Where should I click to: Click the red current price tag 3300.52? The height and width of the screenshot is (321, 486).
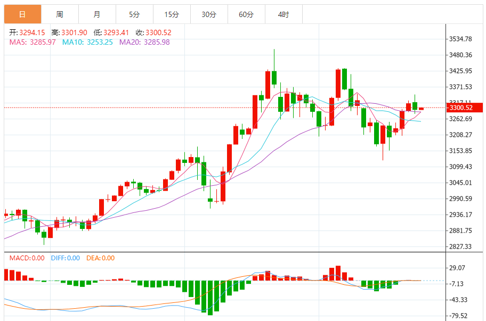(x=464, y=108)
